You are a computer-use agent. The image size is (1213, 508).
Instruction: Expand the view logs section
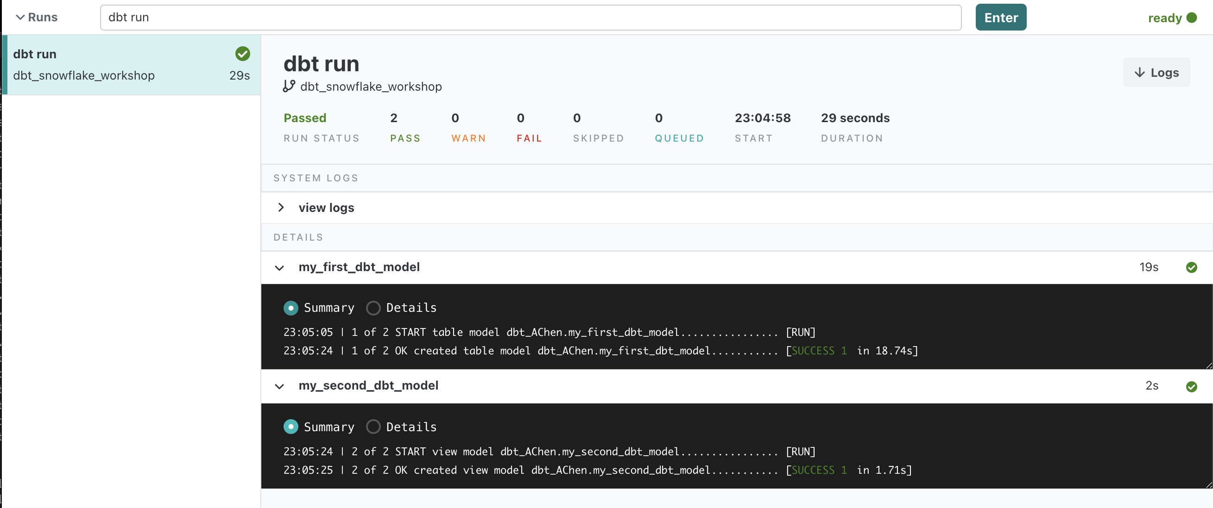click(281, 207)
